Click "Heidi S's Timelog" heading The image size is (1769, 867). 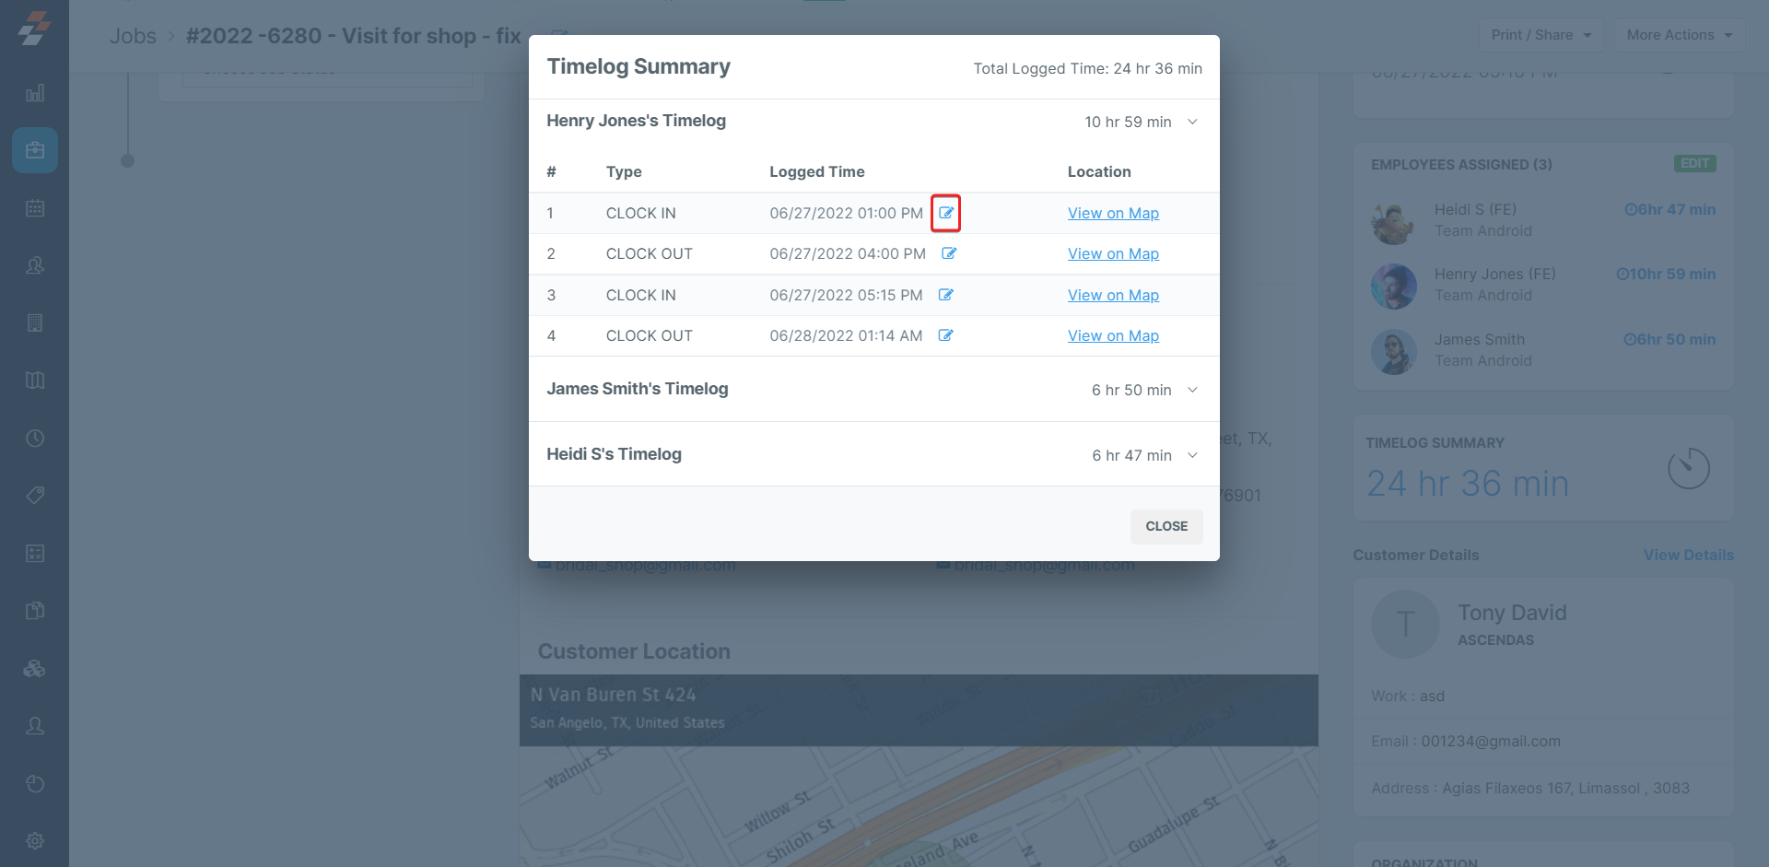[615, 454]
